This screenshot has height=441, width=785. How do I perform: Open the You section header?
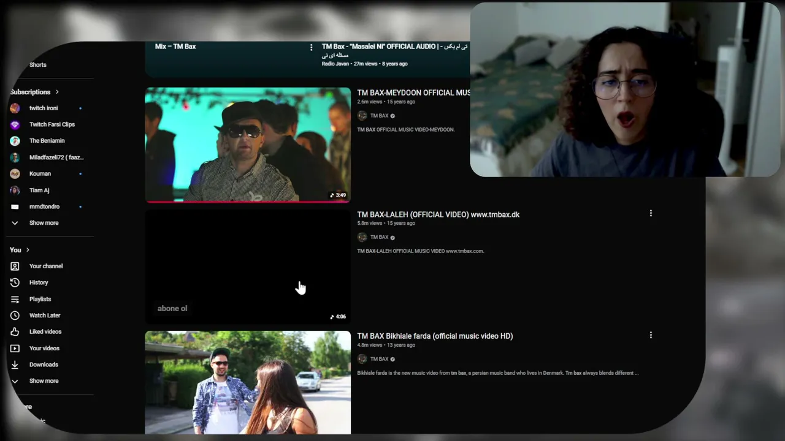pos(20,250)
